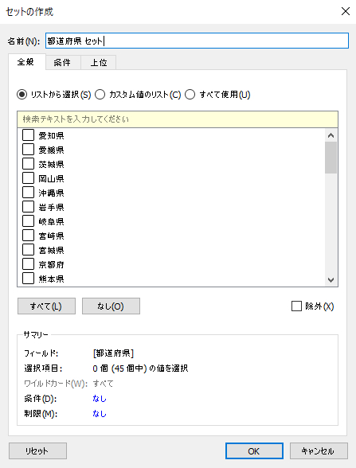
Task: Switch to the 条件 tab
Action: pos(63,62)
